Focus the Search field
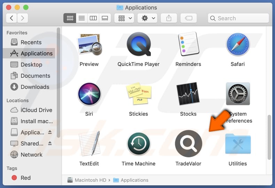Viewport: 275px width, 188px height. pyautogui.click(x=238, y=18)
